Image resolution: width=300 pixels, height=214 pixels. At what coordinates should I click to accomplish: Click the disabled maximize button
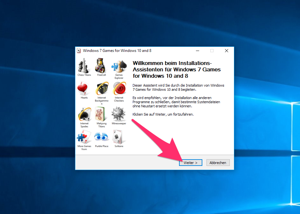click(212, 51)
